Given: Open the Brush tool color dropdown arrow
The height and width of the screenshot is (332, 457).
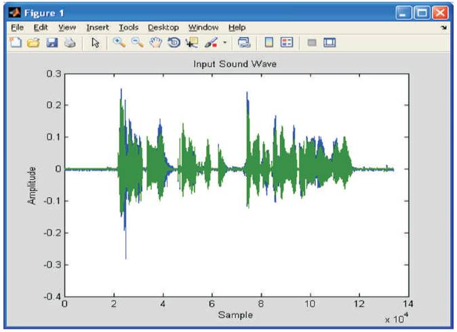Looking at the screenshot, I should click(224, 43).
